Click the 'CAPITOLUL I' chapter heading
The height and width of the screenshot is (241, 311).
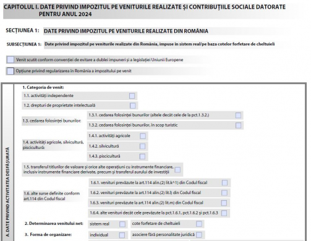pos(145,11)
